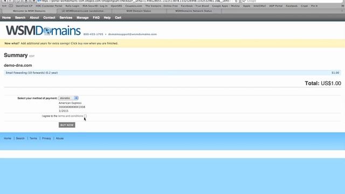Open Crypt bookmark
Image resolution: width=345 pixels, height=194 pixels.
pos(304,6)
